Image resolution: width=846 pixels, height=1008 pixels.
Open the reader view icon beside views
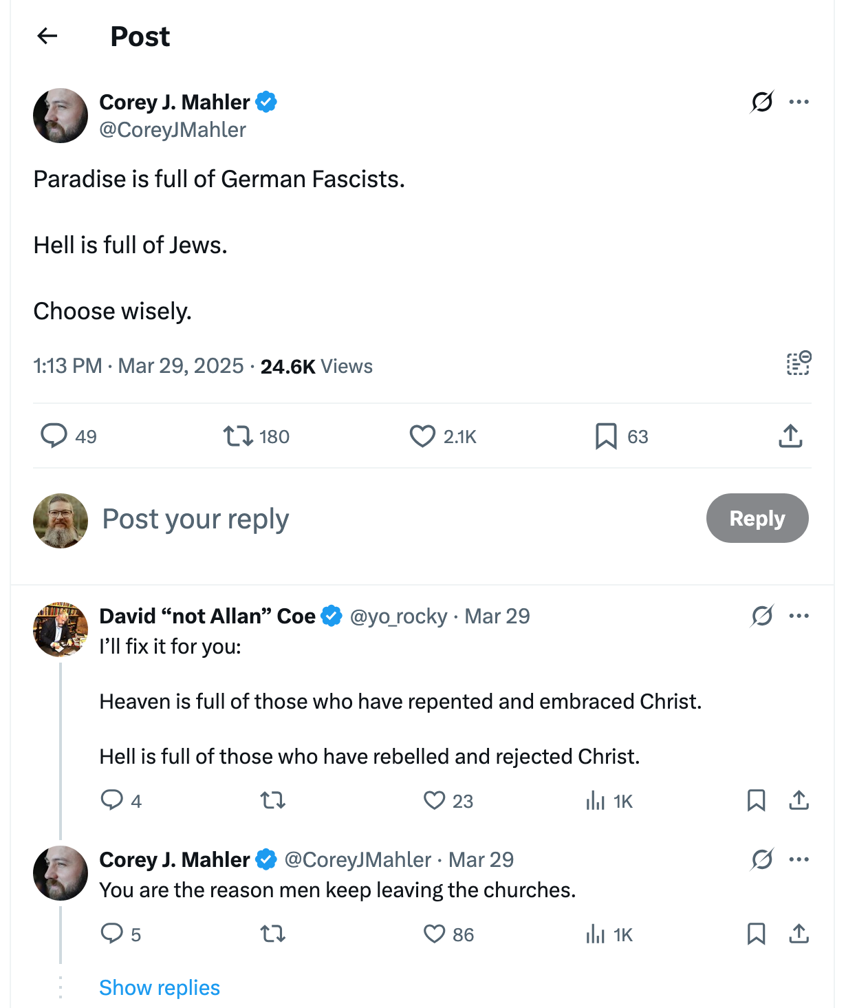pos(799,363)
